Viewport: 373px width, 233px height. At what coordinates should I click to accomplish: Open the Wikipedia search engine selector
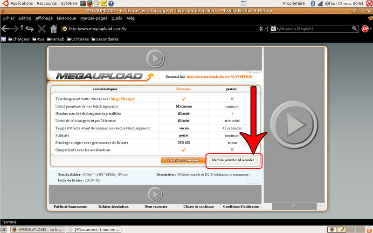275,29
